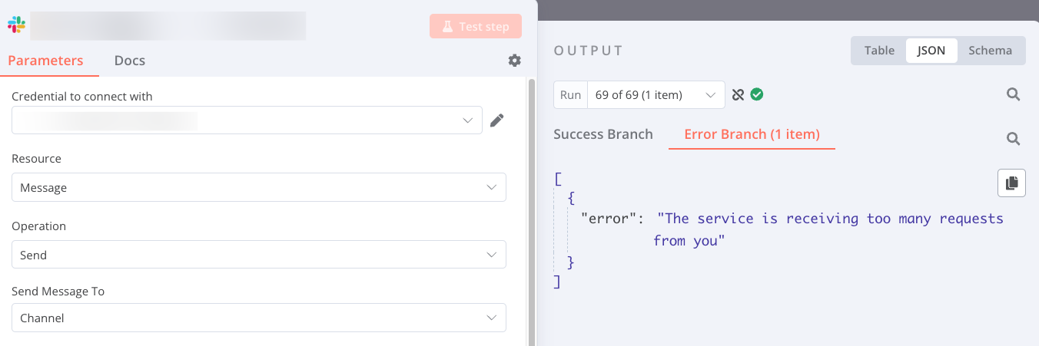
Task: Click the Slack node icon
Action: [16, 25]
